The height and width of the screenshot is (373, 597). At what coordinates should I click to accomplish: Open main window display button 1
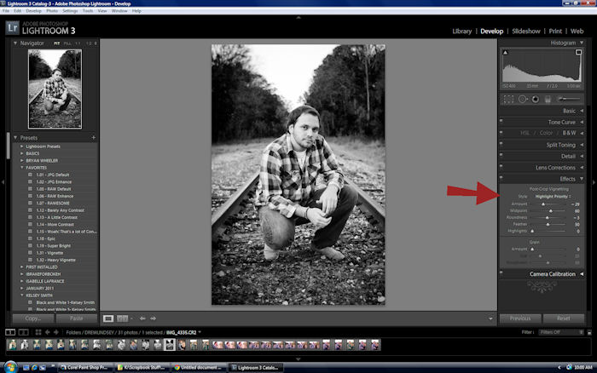(x=10, y=332)
